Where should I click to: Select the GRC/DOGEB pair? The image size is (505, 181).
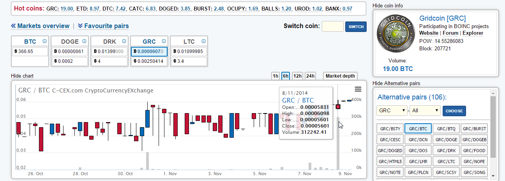(474, 139)
